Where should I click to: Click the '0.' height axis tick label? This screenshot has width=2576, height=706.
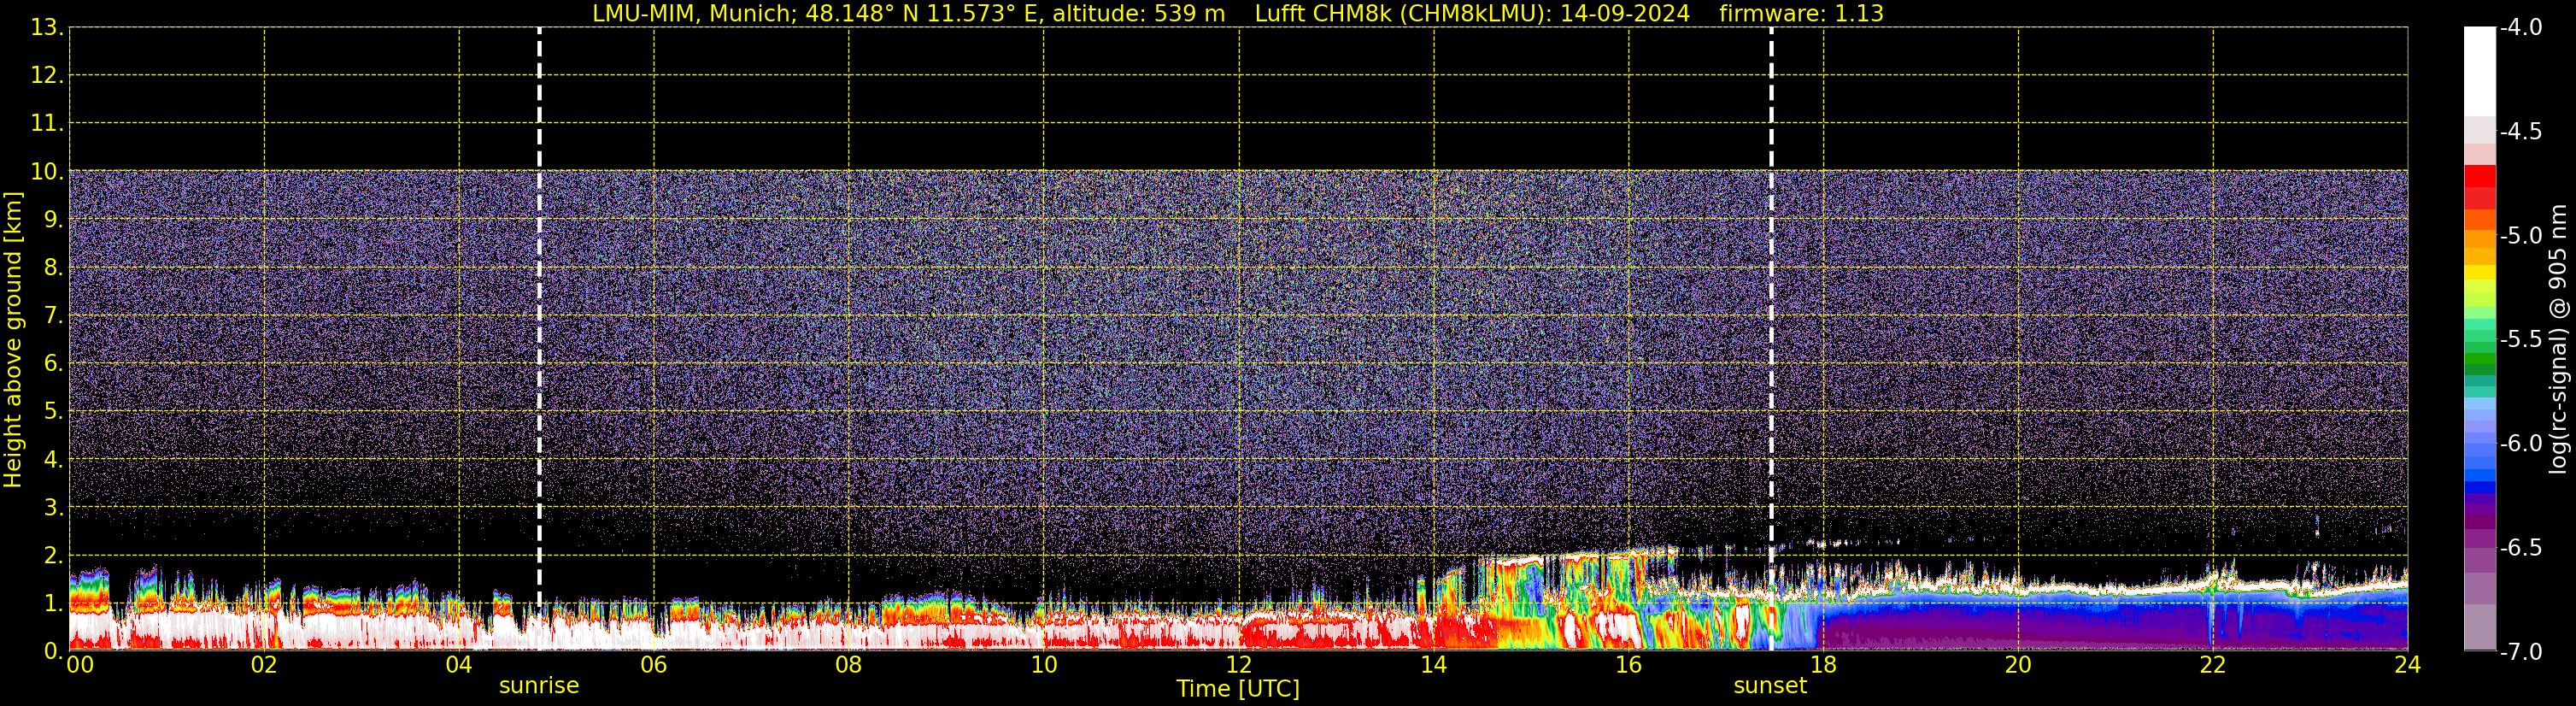coord(53,652)
